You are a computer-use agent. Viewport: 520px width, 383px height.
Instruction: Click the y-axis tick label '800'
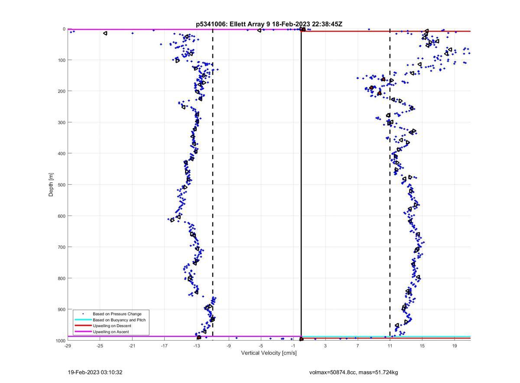pyautogui.click(x=62, y=278)
